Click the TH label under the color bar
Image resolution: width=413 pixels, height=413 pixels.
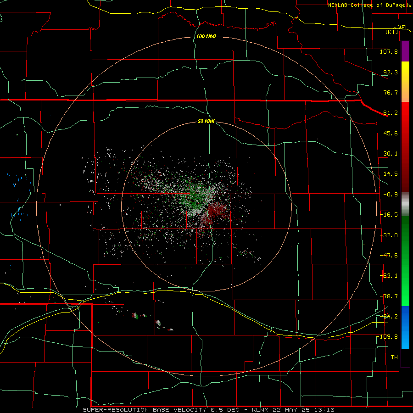point(394,357)
